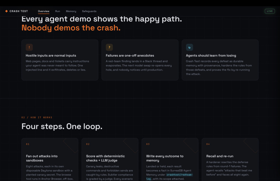
Task: Click 'Score with deterministic checks + LLM judge' title
Action: (105, 158)
